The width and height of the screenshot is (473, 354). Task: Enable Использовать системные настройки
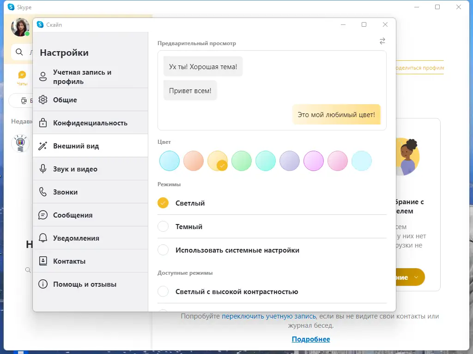(163, 250)
